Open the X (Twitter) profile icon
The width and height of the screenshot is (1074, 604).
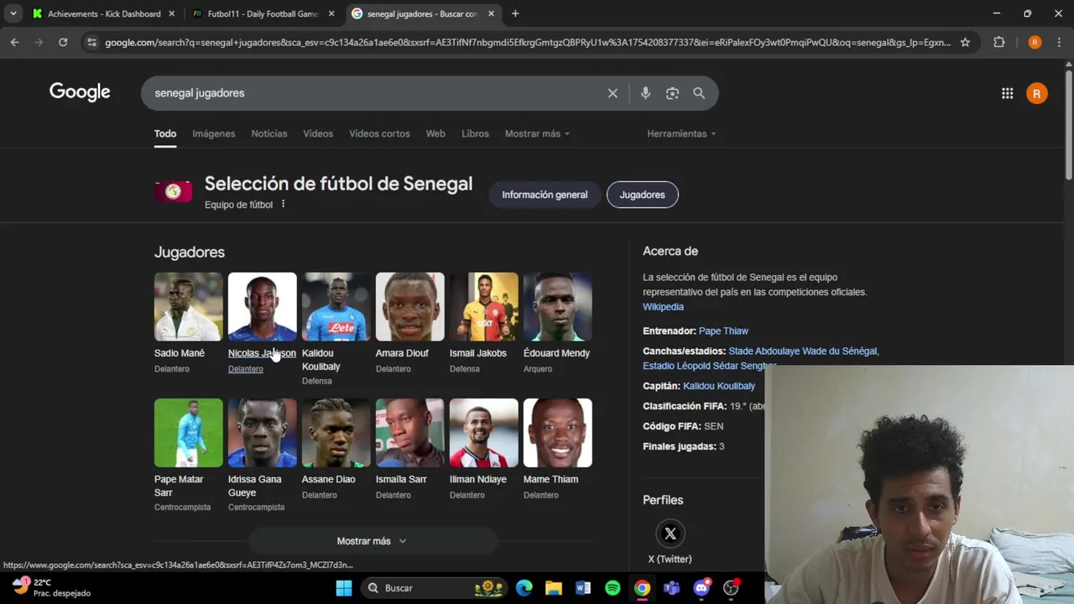[670, 533]
